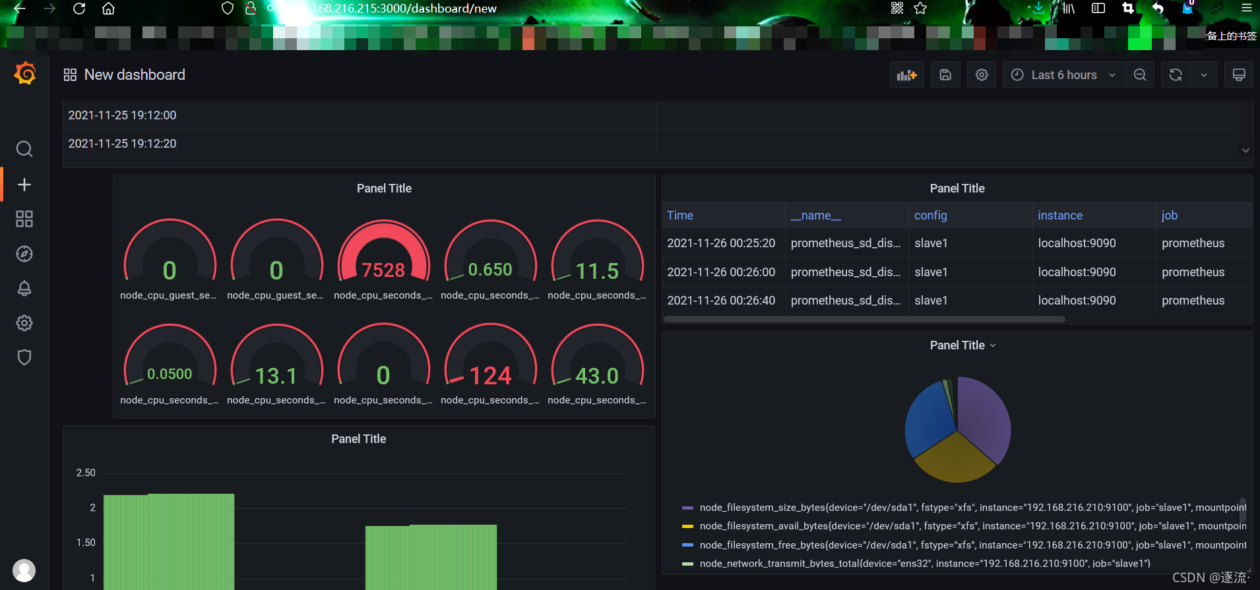Open the Server Admin shield icon
1260x590 pixels.
(x=24, y=357)
